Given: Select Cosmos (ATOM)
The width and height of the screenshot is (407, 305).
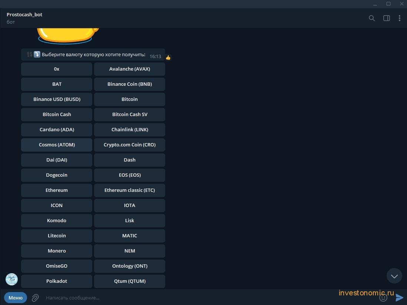Looking at the screenshot, I should (x=57, y=145).
